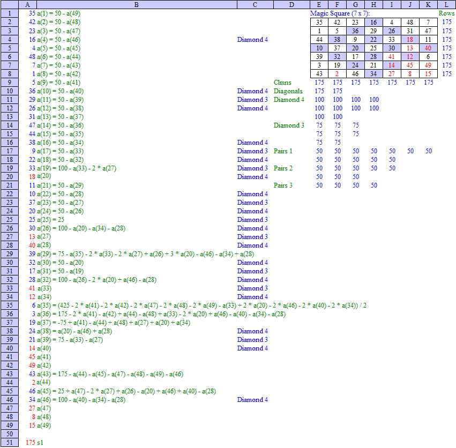Select formula 'a(39) = 75 - a(33) - a(27)'

70,340
